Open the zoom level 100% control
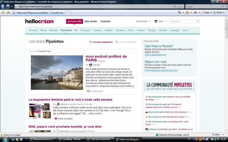Viewport: 228px width, 142px height. [218, 135]
